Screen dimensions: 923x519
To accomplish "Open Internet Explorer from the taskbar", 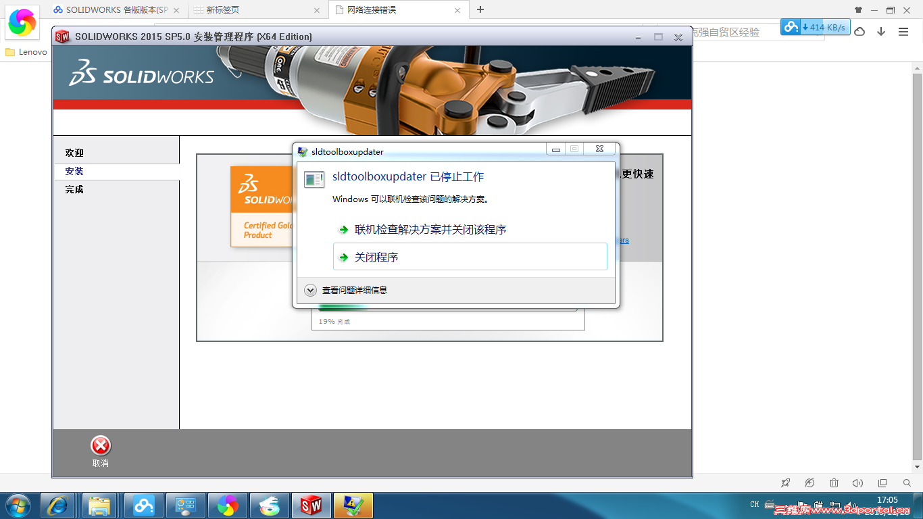I will [x=57, y=505].
